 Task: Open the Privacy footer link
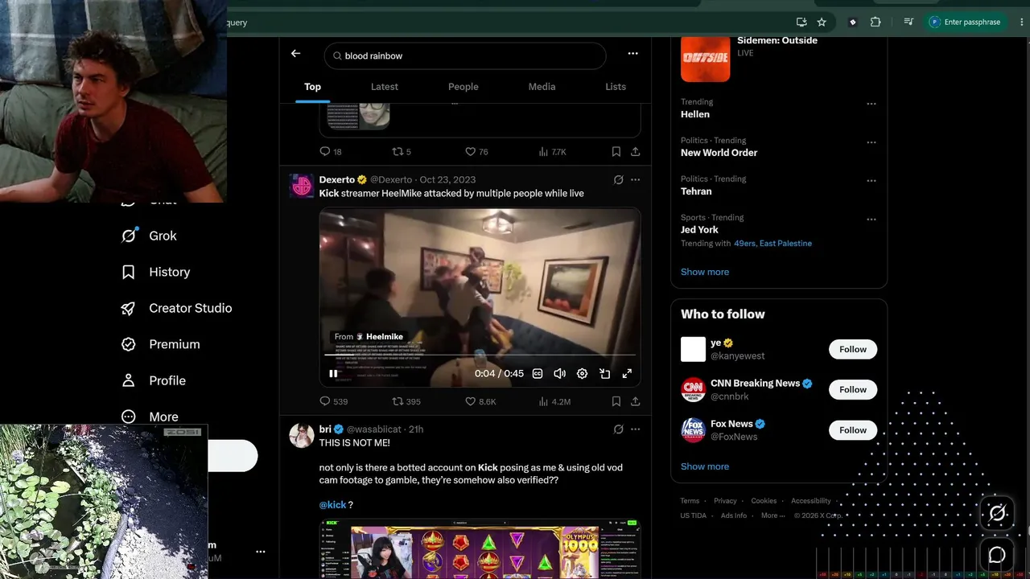pyautogui.click(x=725, y=501)
